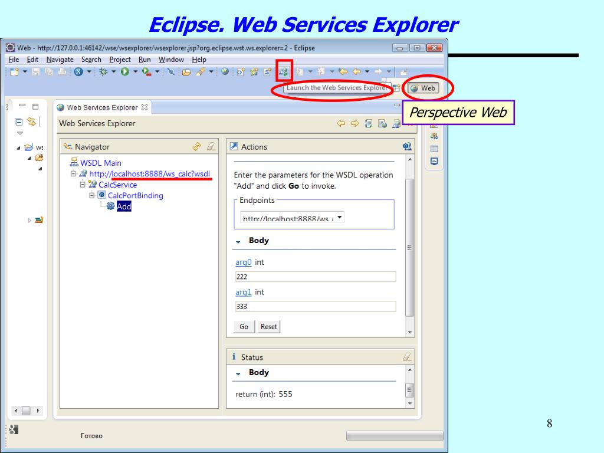
Task: Open the Debug button dropdown arrow
Action: coord(114,71)
